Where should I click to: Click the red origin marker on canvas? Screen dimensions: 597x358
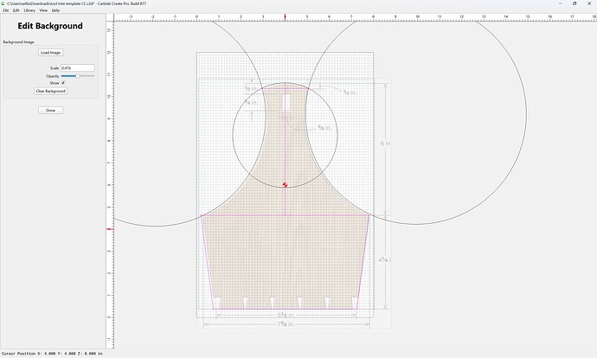285,185
